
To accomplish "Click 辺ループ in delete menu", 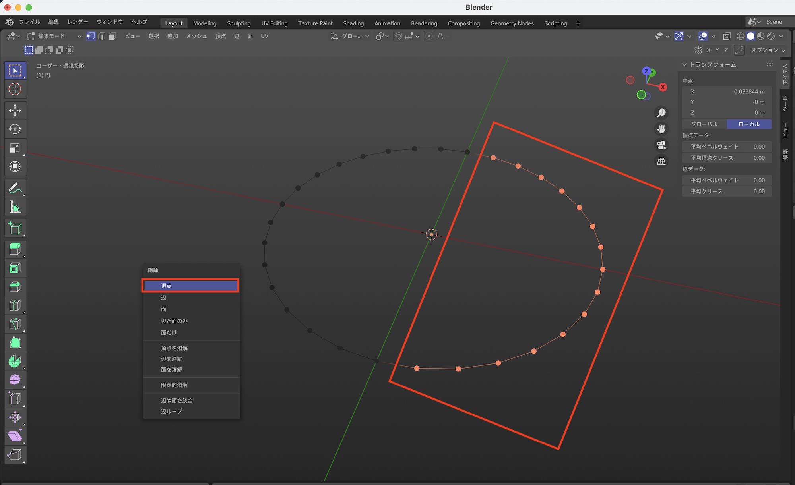I will [171, 411].
